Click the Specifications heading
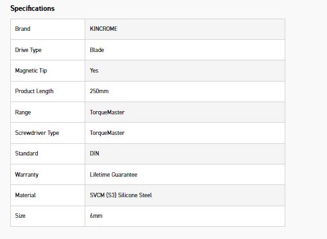 point(33,8)
